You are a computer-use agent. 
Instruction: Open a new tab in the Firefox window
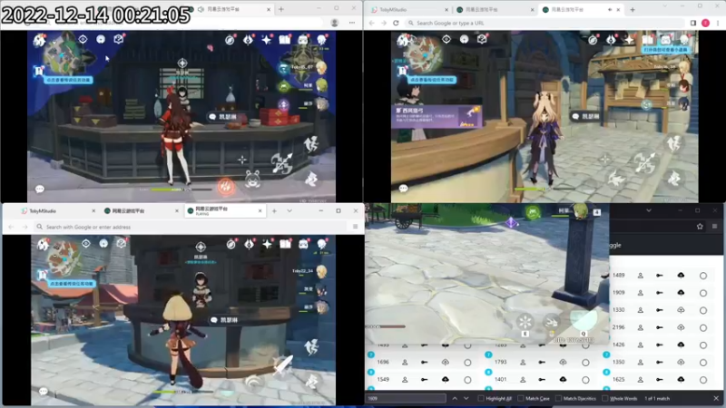(275, 211)
